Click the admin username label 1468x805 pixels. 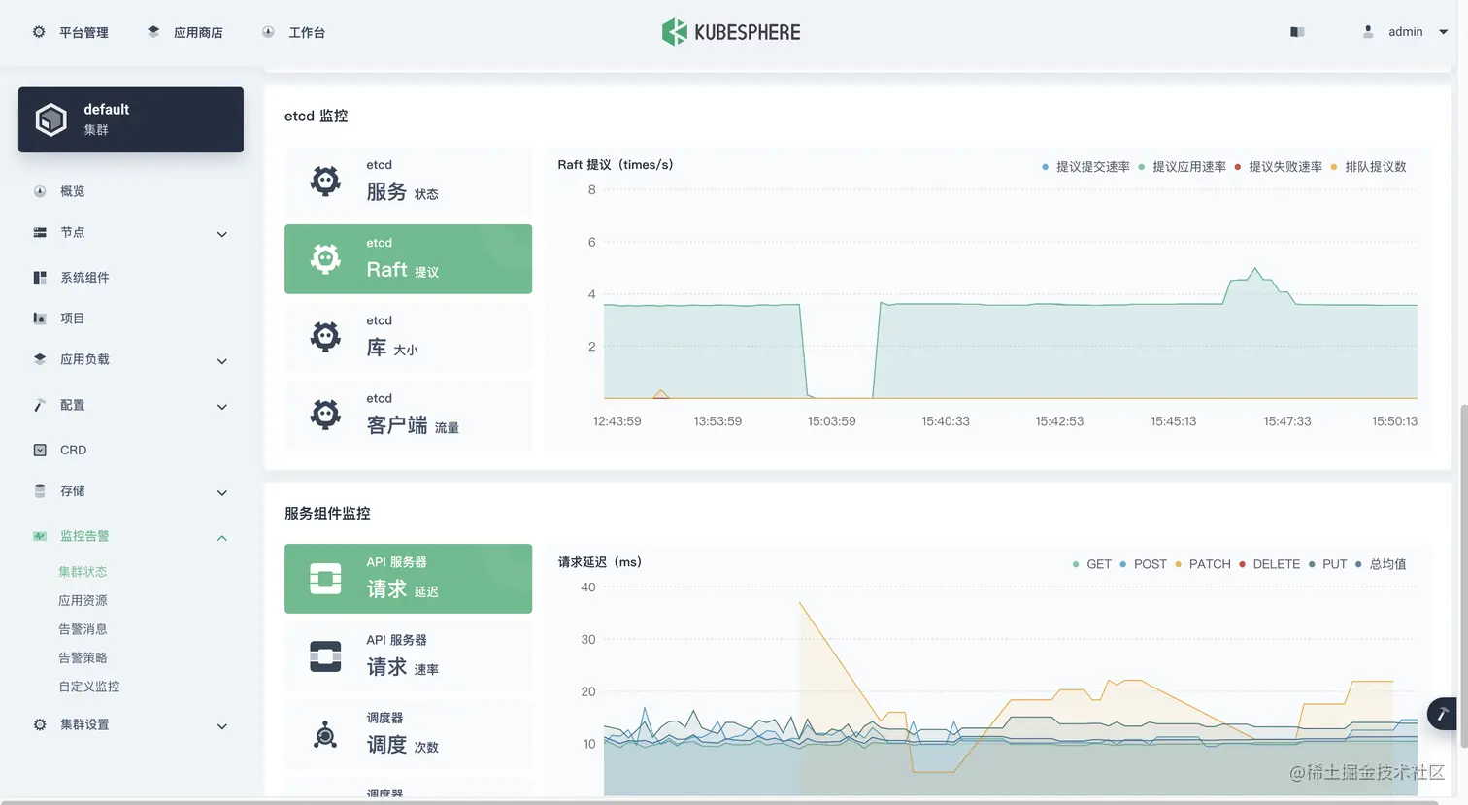1405,32
